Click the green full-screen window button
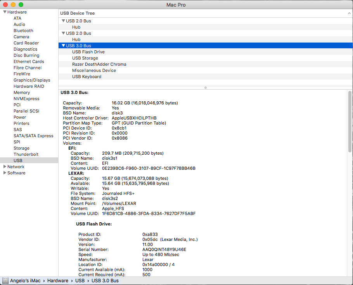This screenshot has width=353, height=285. click(21, 4)
